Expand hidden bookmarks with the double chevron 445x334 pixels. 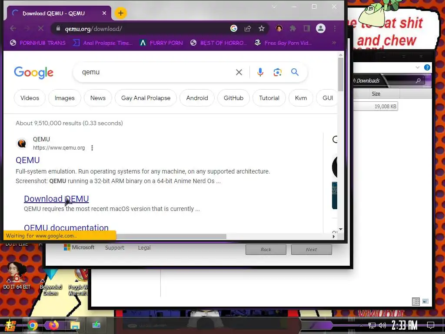[x=334, y=43]
